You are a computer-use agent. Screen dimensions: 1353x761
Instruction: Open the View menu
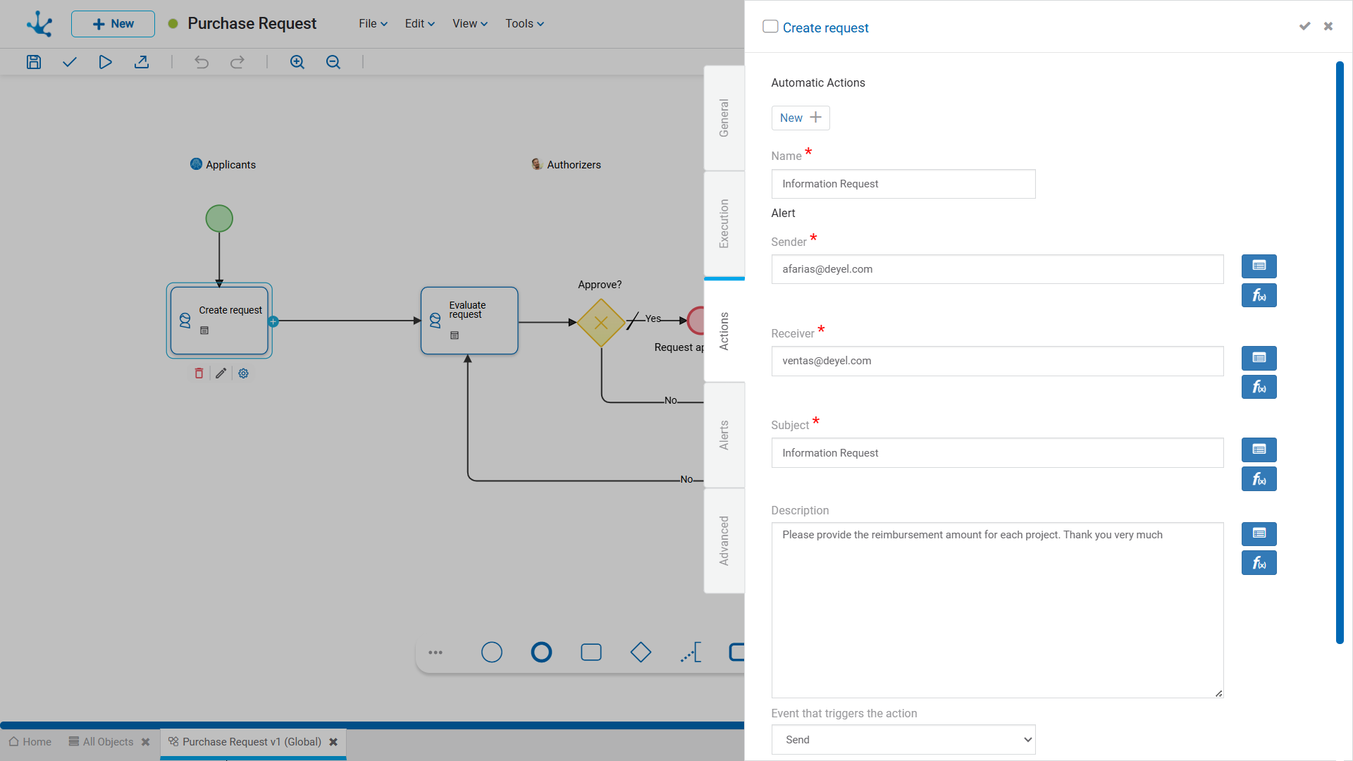pyautogui.click(x=469, y=23)
